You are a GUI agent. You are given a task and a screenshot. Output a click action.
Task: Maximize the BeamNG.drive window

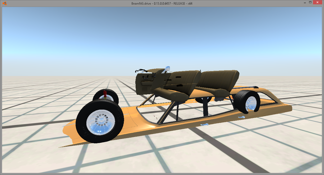coord(310,2)
